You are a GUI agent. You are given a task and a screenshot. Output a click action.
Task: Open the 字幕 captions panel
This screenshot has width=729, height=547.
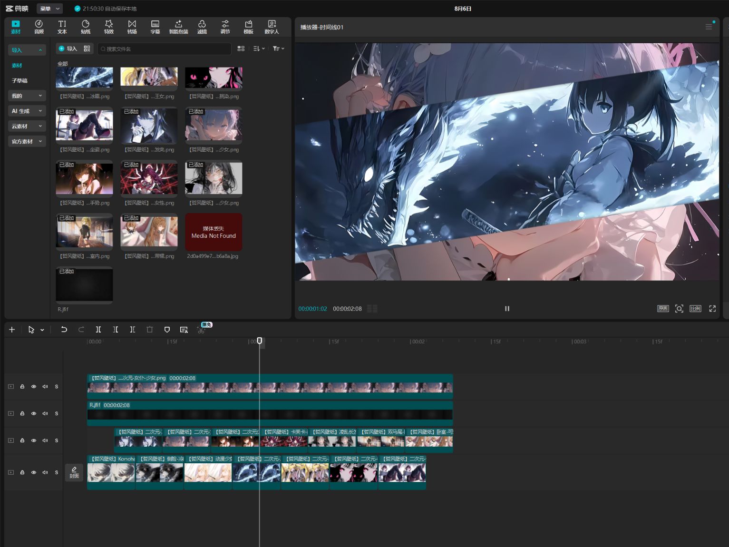pyautogui.click(x=155, y=27)
